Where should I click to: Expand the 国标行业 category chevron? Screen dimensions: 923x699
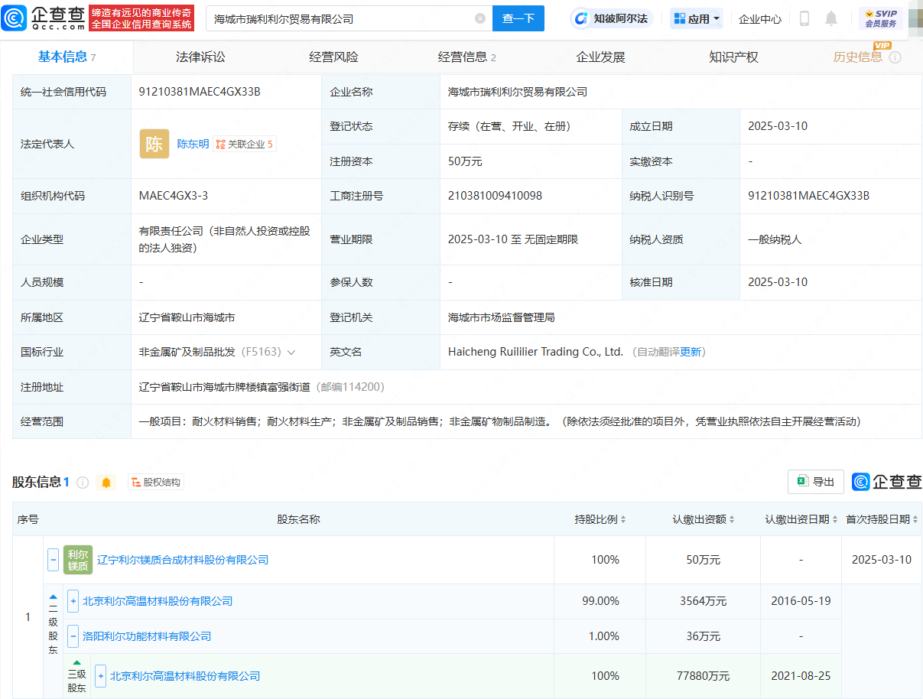pos(291,353)
